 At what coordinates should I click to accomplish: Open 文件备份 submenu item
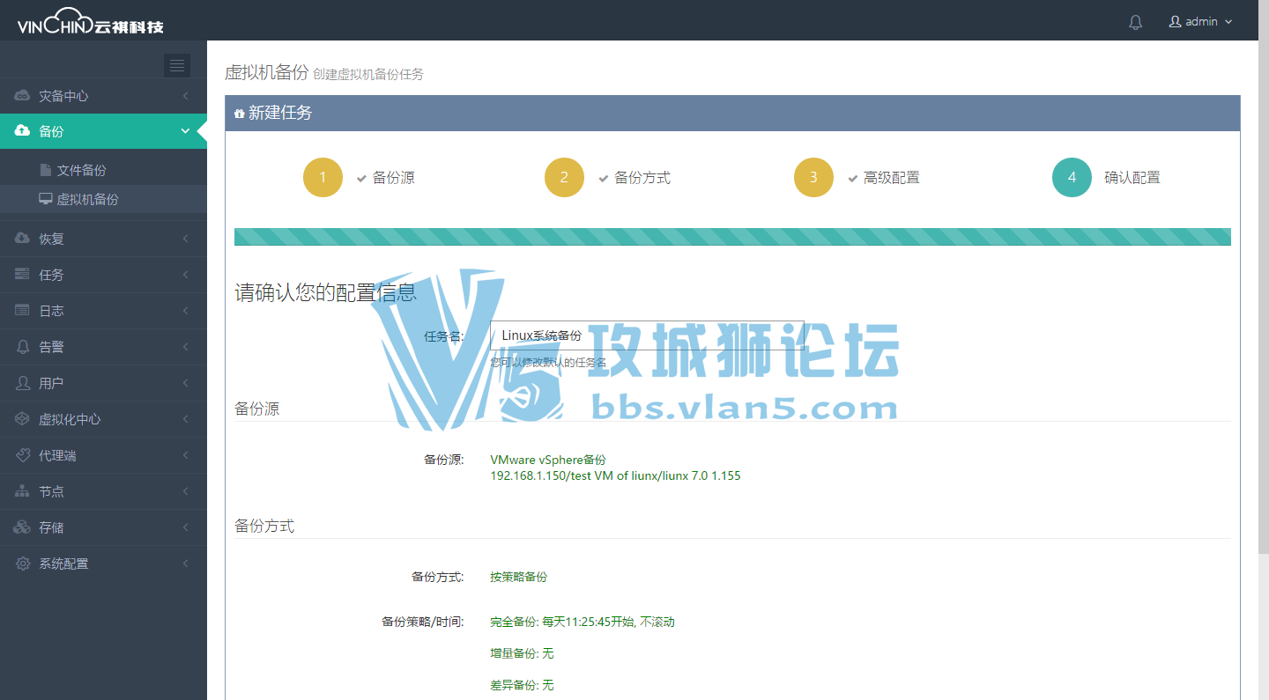[103, 170]
